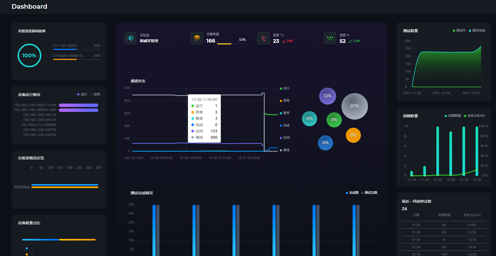Image resolution: width=496 pixels, height=256 pixels.
Task: Click the teal 0% bubble
Action: [x=310, y=119]
